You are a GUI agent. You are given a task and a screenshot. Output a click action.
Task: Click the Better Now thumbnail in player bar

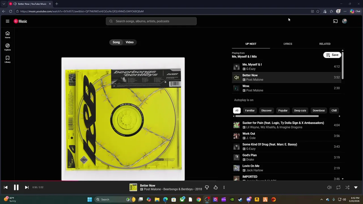tap(133, 187)
